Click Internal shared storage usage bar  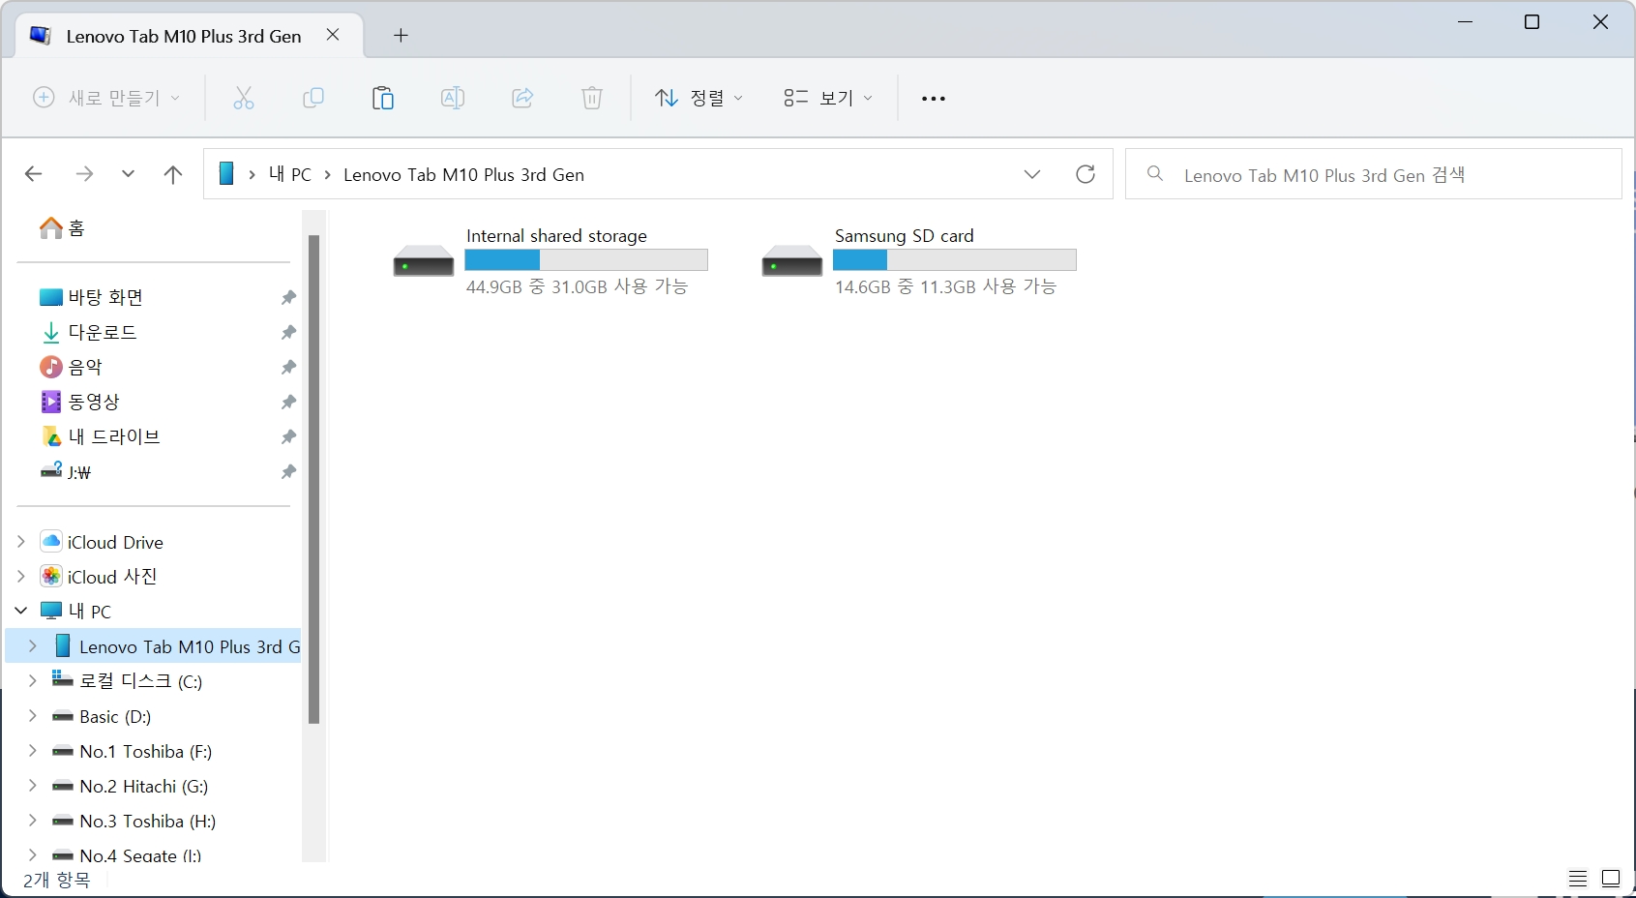pyautogui.click(x=586, y=260)
